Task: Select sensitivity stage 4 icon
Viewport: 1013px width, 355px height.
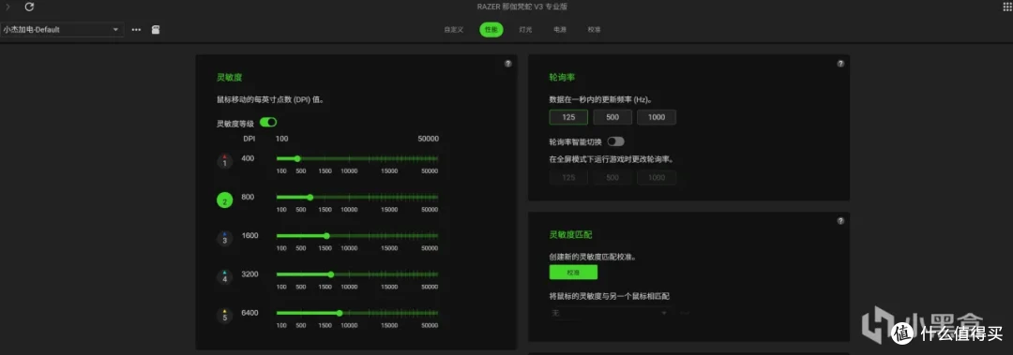Action: point(224,277)
